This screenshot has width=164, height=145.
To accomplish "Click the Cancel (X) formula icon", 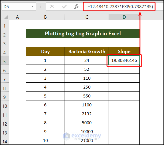I will tap(52, 7).
